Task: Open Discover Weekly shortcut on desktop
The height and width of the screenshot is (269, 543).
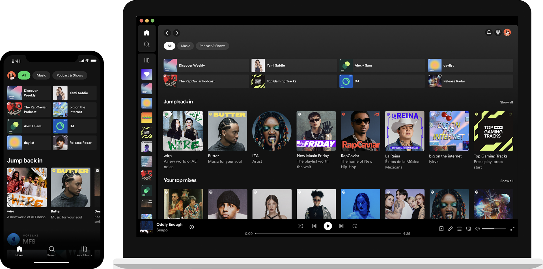Action: pos(206,65)
